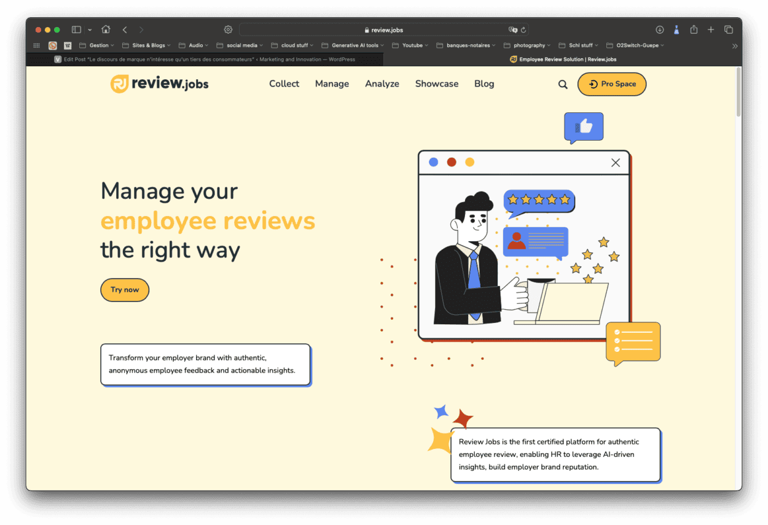Expand the Generative AI tools folder
This screenshot has height=525, width=768.
(x=353, y=45)
